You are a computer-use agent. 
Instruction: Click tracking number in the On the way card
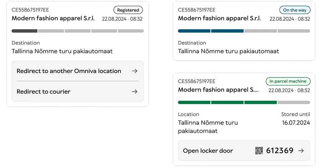click(197, 10)
